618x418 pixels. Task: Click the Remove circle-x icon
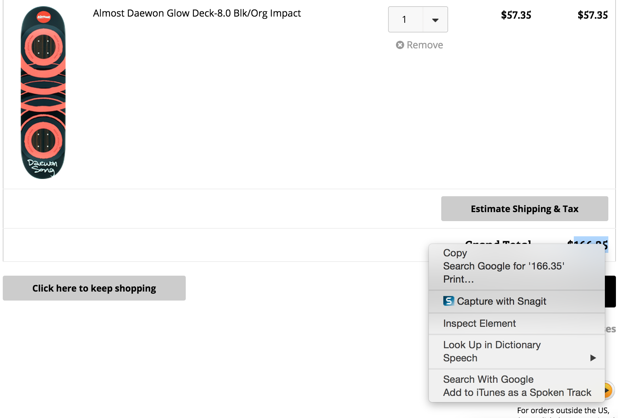(400, 45)
